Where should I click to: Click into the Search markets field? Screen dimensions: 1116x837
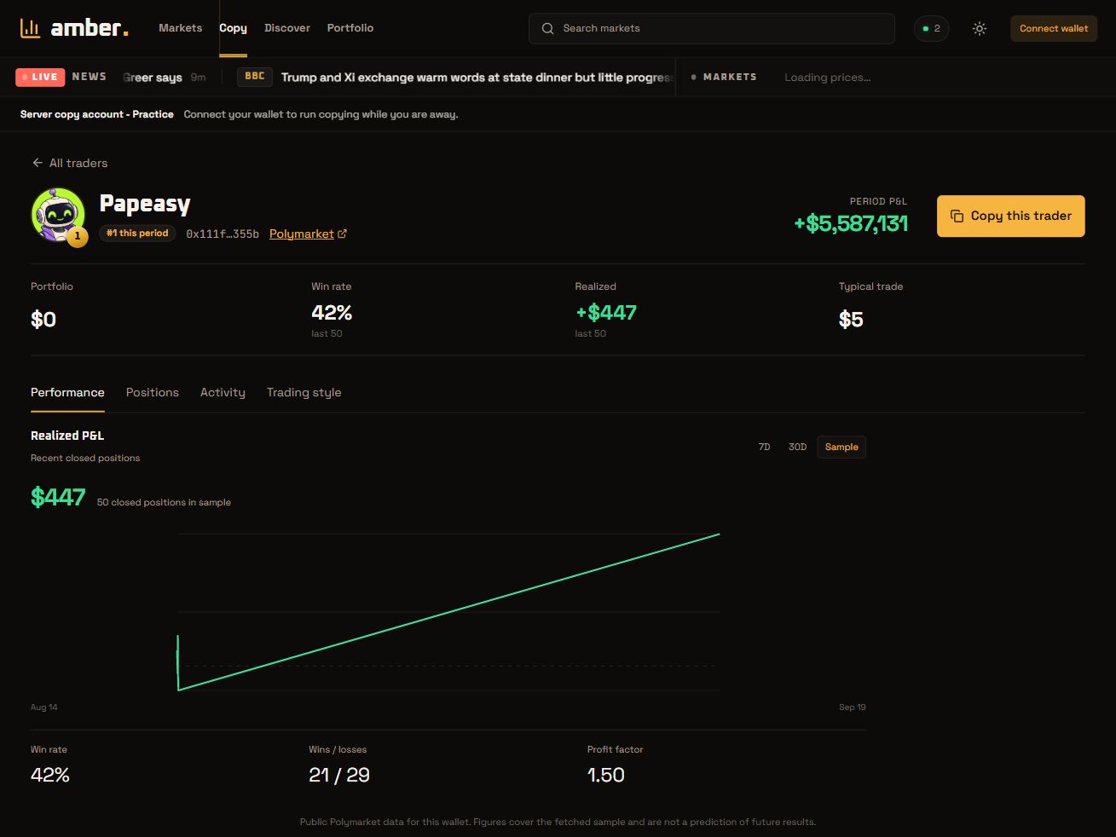(x=712, y=28)
